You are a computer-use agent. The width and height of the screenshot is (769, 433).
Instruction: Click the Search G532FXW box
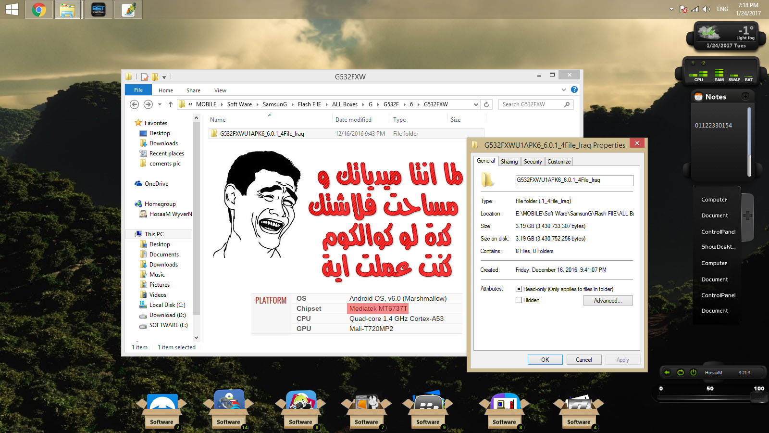[536, 104]
